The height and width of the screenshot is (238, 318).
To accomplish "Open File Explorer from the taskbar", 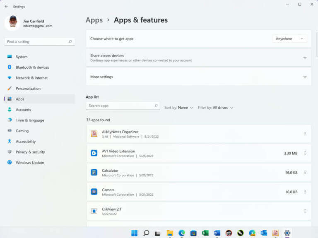I will (x=170, y=233).
